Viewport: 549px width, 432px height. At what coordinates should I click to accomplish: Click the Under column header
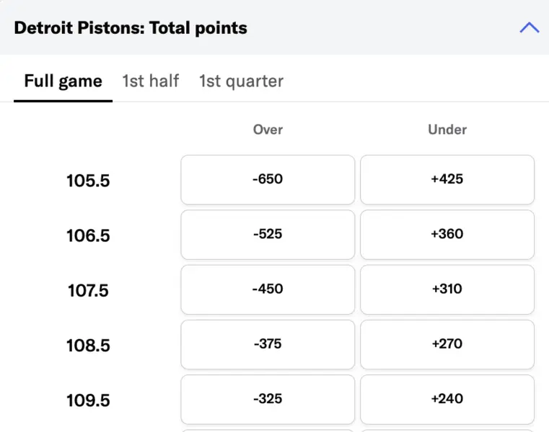(x=447, y=130)
